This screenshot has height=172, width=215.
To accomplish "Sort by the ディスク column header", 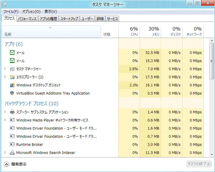I will 172,32.
